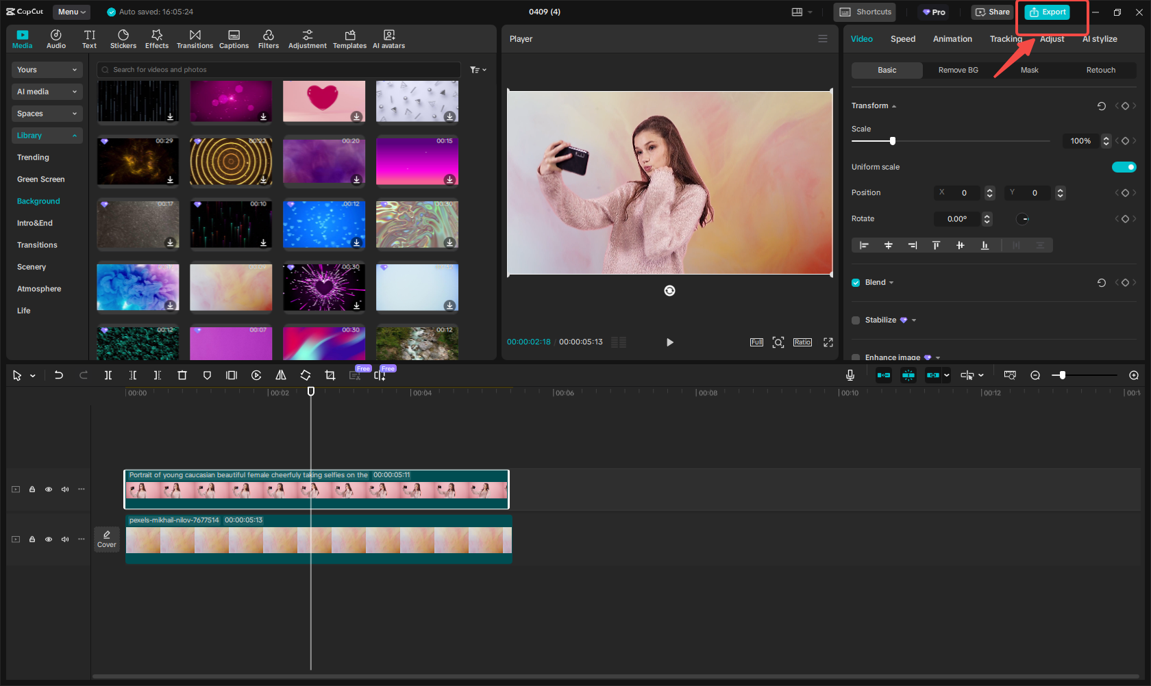Viewport: 1151px width, 686px height.
Task: Click the Export button
Action: 1048,12
